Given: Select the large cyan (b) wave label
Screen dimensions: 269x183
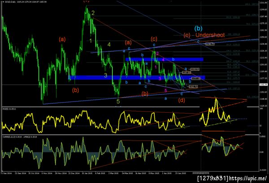Looking at the screenshot, I should [x=199, y=28].
